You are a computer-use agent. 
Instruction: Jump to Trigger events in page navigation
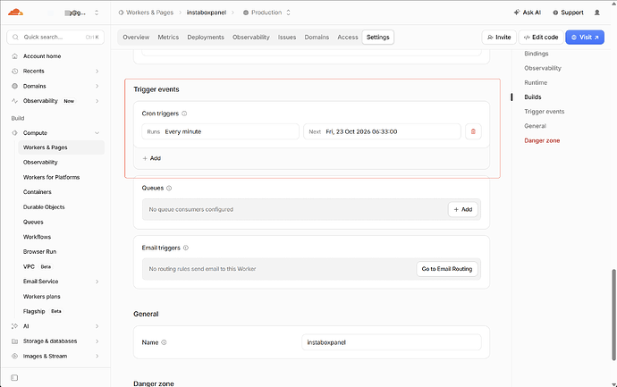pos(545,112)
